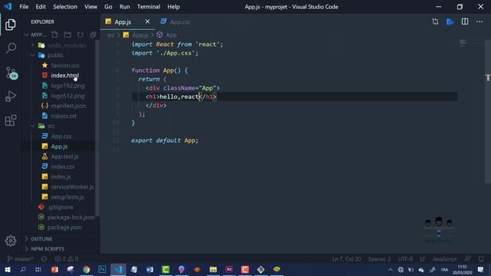Synchronize changes from status bar
The image size is (491, 276).
[x=44, y=259]
